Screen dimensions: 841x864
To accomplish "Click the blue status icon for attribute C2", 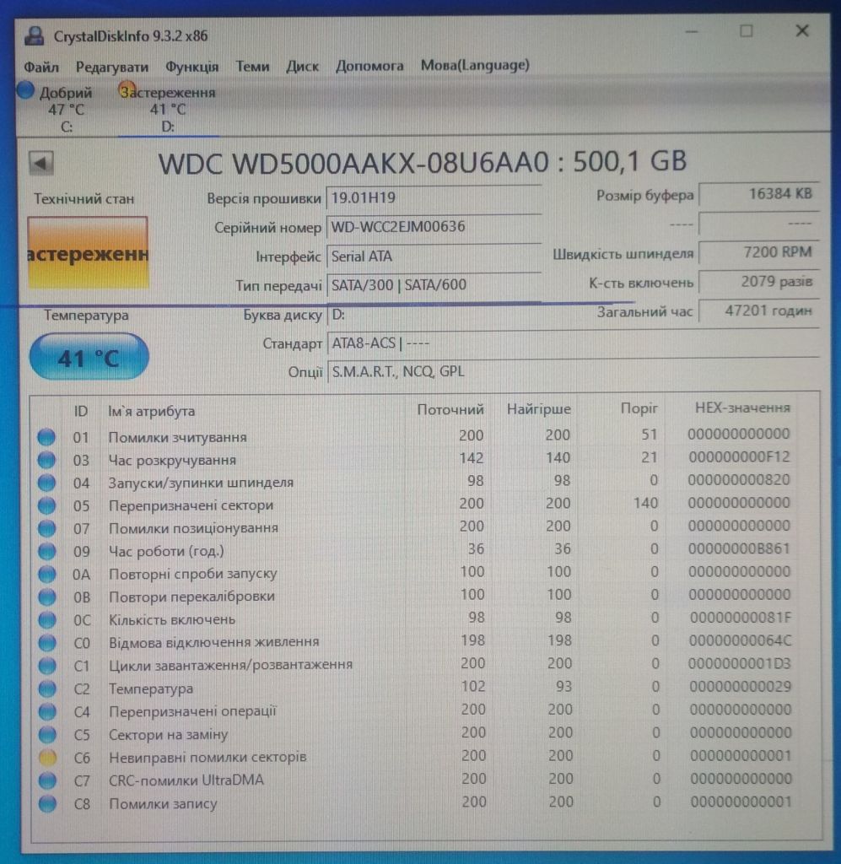I will click(47, 688).
